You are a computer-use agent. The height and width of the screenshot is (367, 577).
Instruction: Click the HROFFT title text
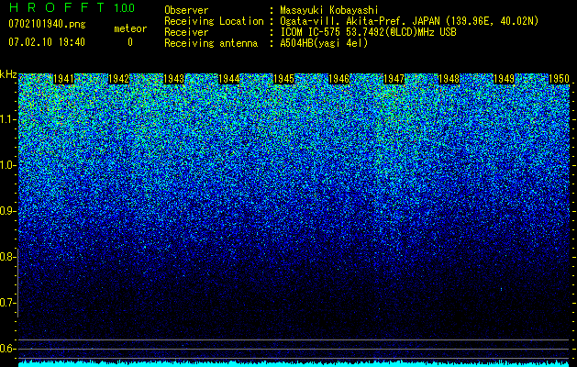point(57,7)
